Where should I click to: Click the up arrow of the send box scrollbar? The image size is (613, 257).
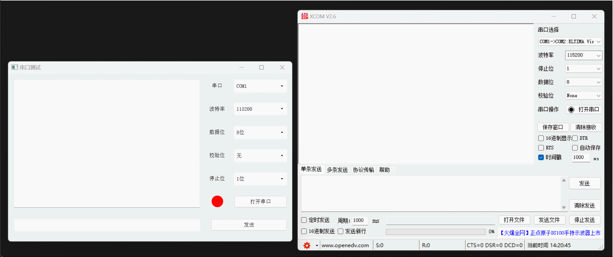[564, 180]
